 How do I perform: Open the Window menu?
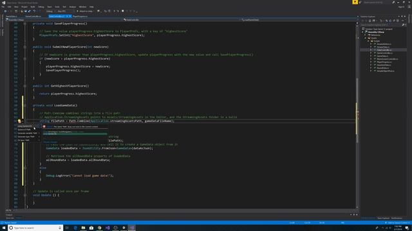(82, 7)
